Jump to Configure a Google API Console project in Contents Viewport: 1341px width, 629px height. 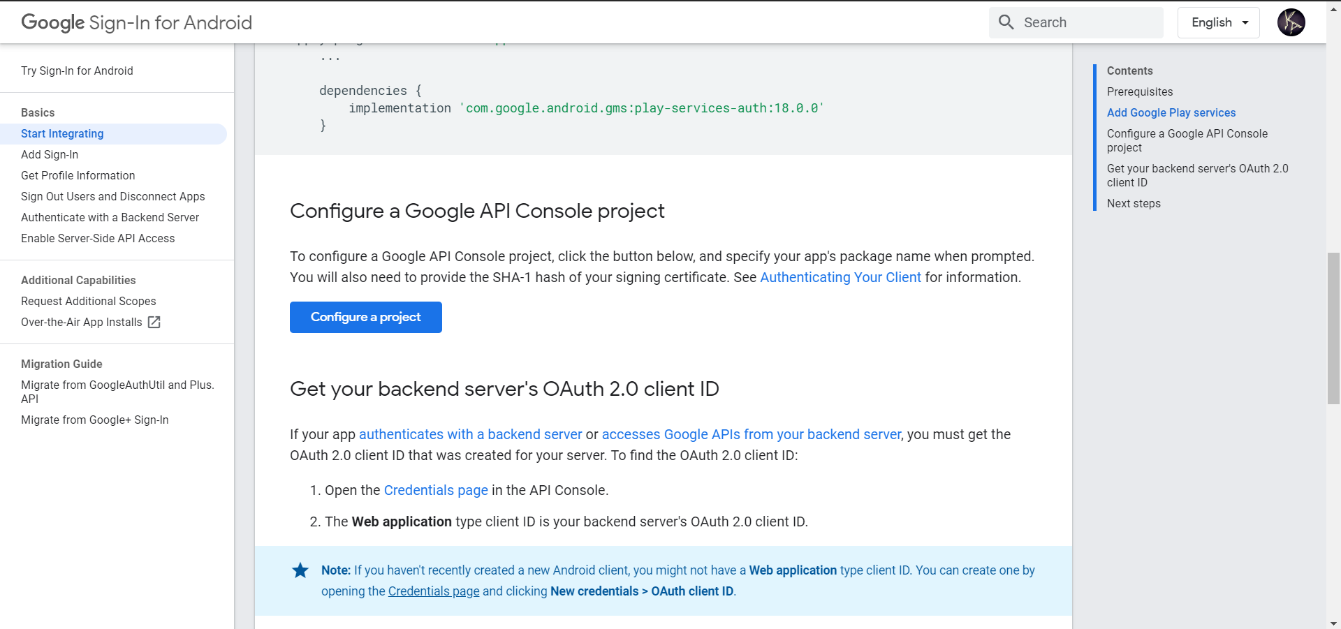pyautogui.click(x=1187, y=140)
